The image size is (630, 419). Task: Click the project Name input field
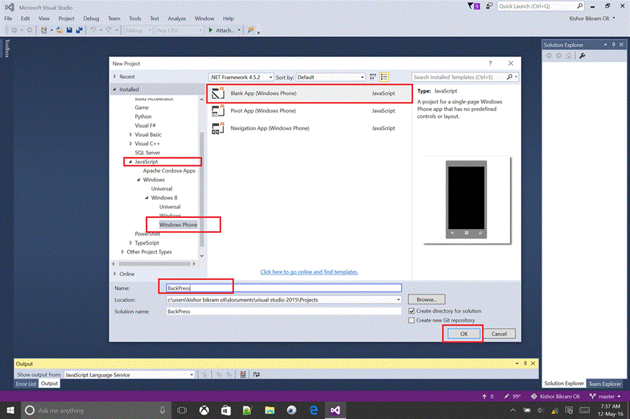[x=284, y=288]
